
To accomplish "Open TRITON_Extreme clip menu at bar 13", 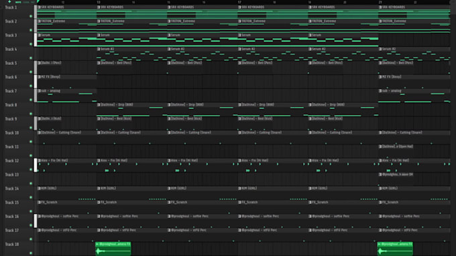I will click(99, 21).
